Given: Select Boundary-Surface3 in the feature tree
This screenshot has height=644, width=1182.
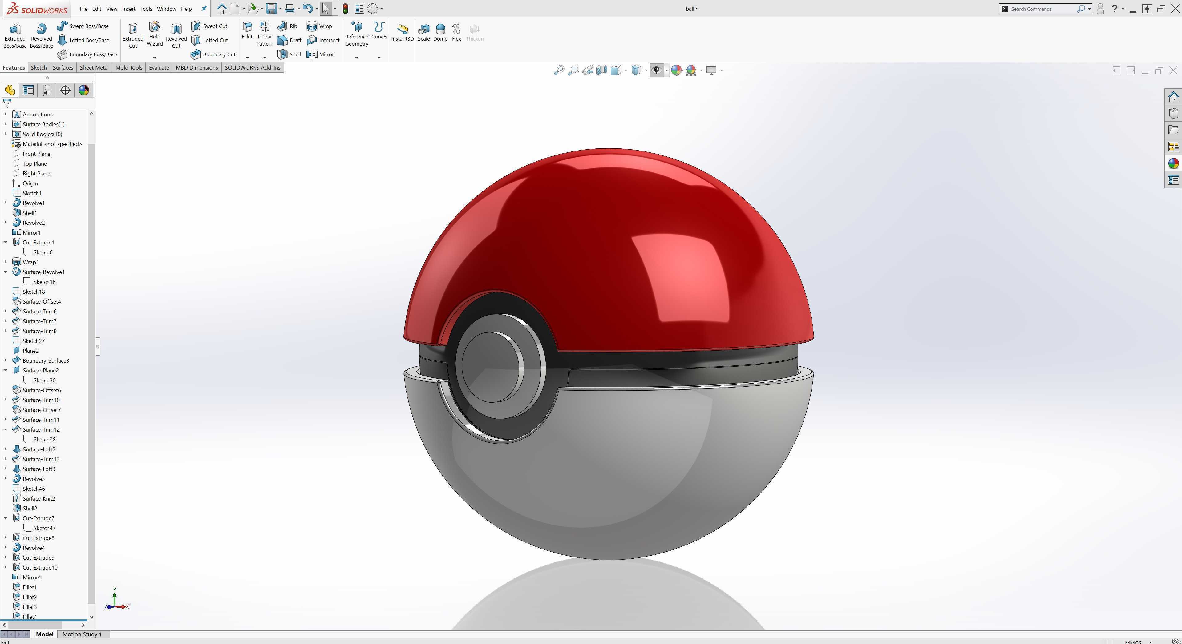Looking at the screenshot, I should [x=46, y=360].
